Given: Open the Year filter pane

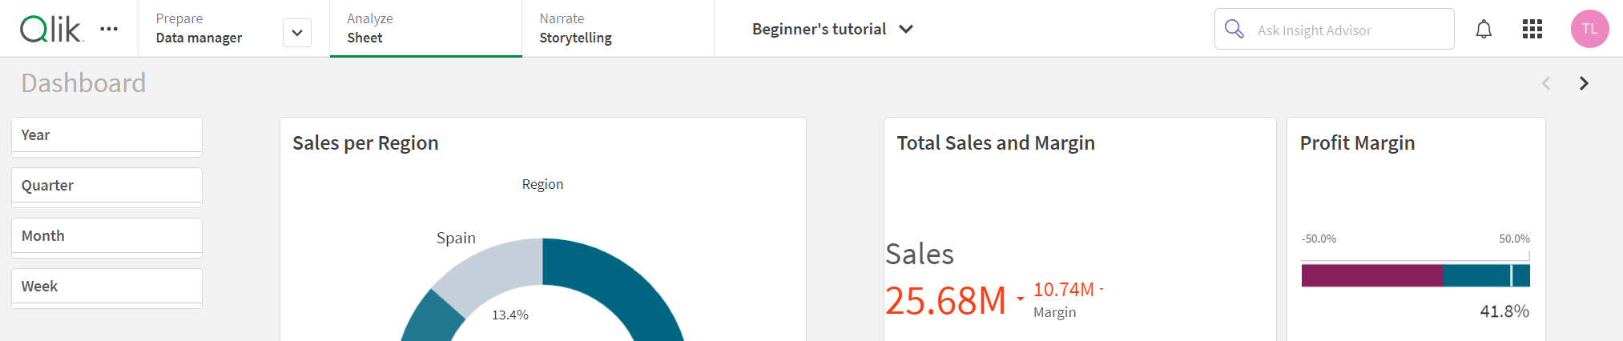Looking at the screenshot, I should pyautogui.click(x=107, y=135).
